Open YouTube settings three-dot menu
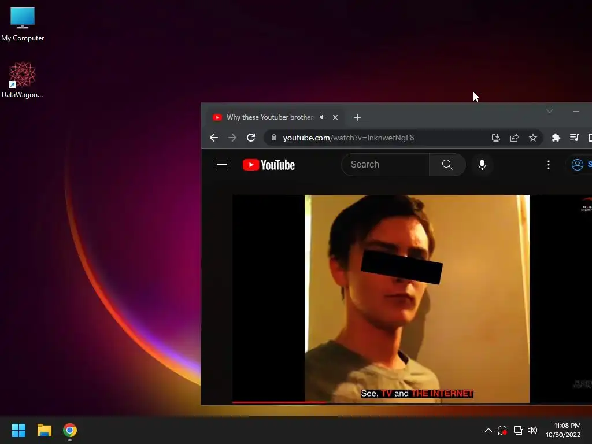Screen dimensions: 592x444 (x=549, y=165)
